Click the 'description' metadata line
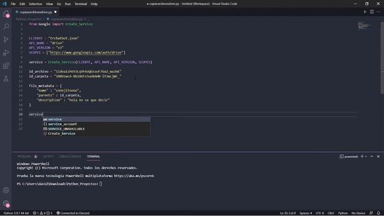 click(x=73, y=100)
